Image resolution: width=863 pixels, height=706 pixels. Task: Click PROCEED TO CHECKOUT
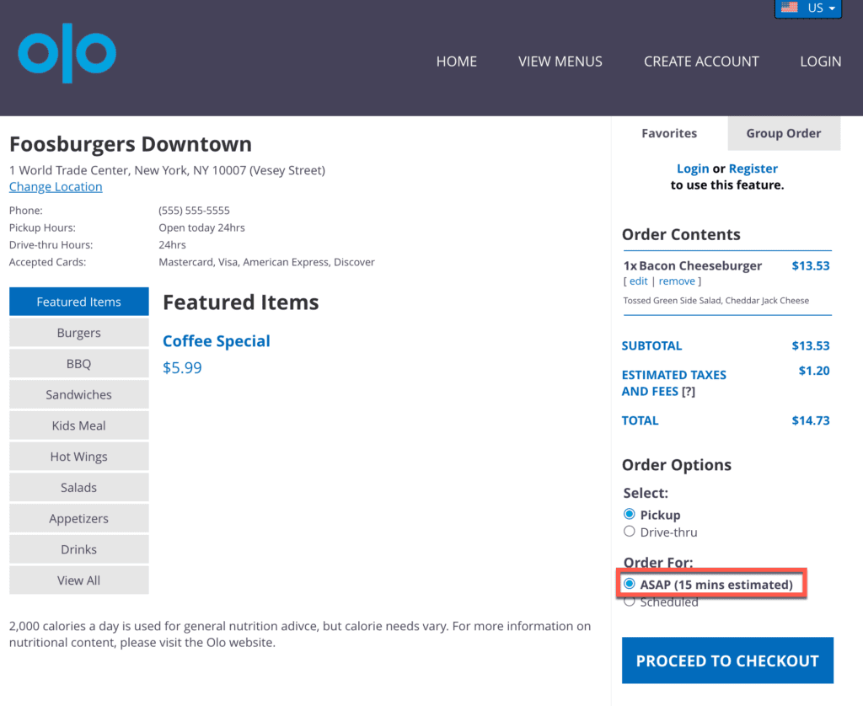coord(726,661)
